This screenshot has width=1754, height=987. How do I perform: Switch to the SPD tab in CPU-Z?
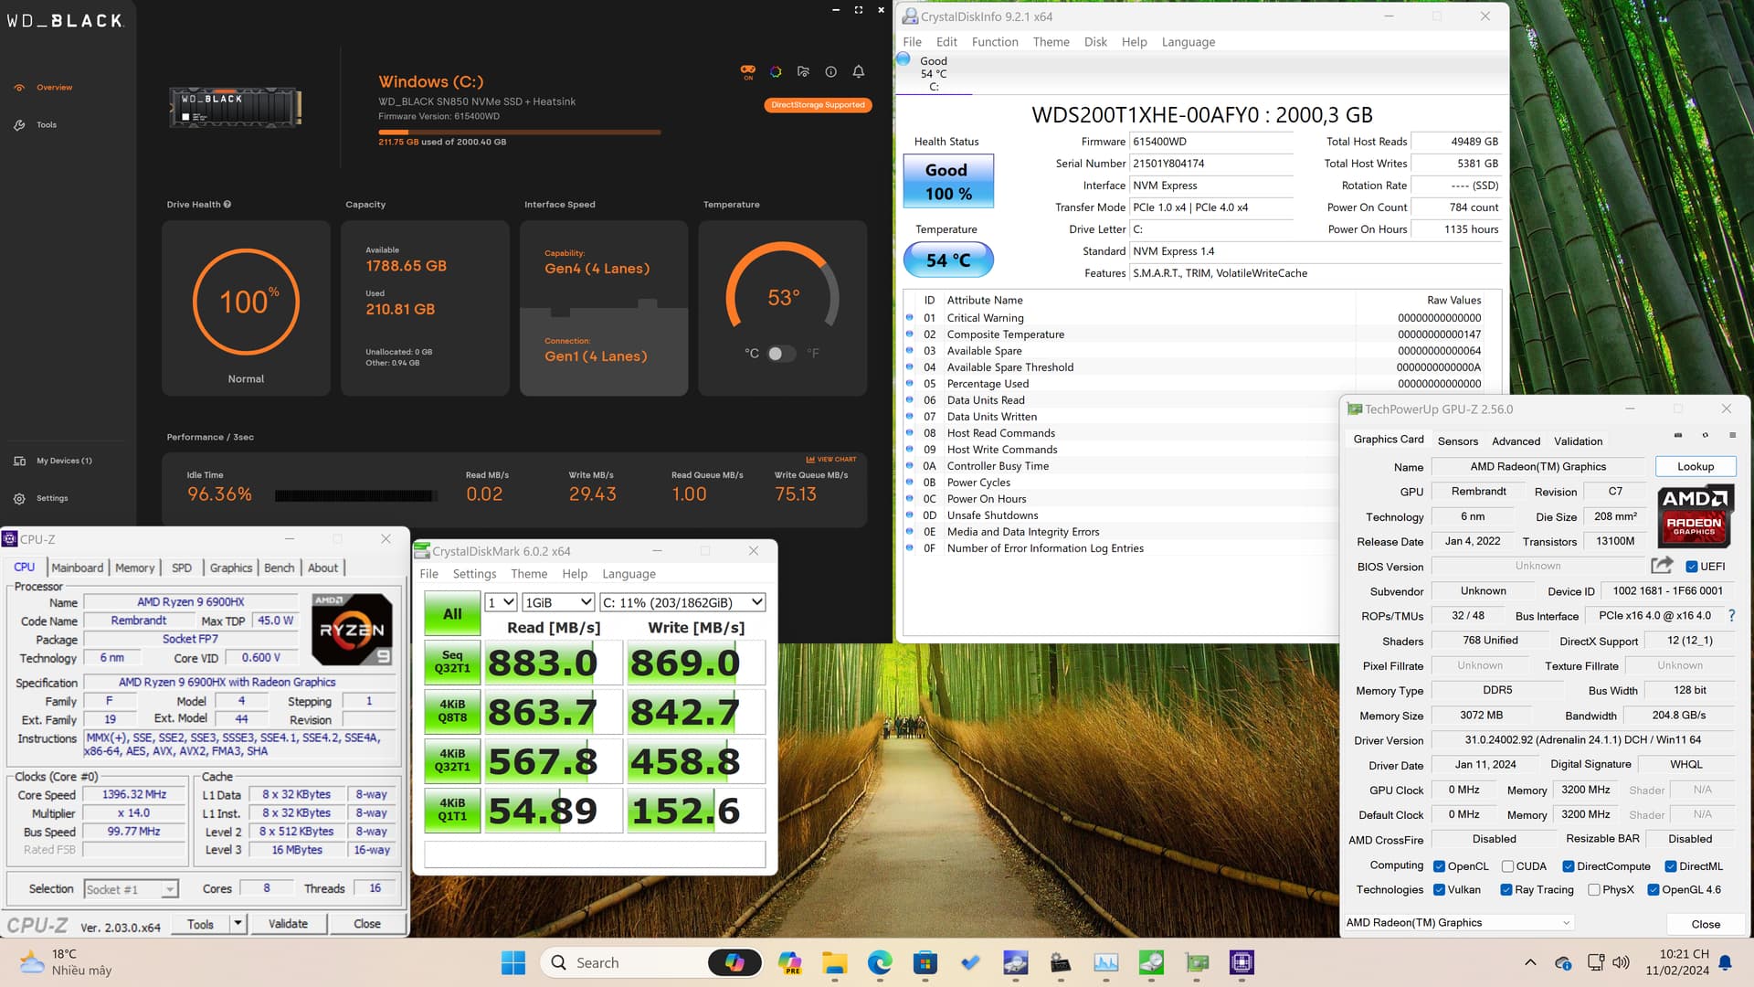point(182,568)
